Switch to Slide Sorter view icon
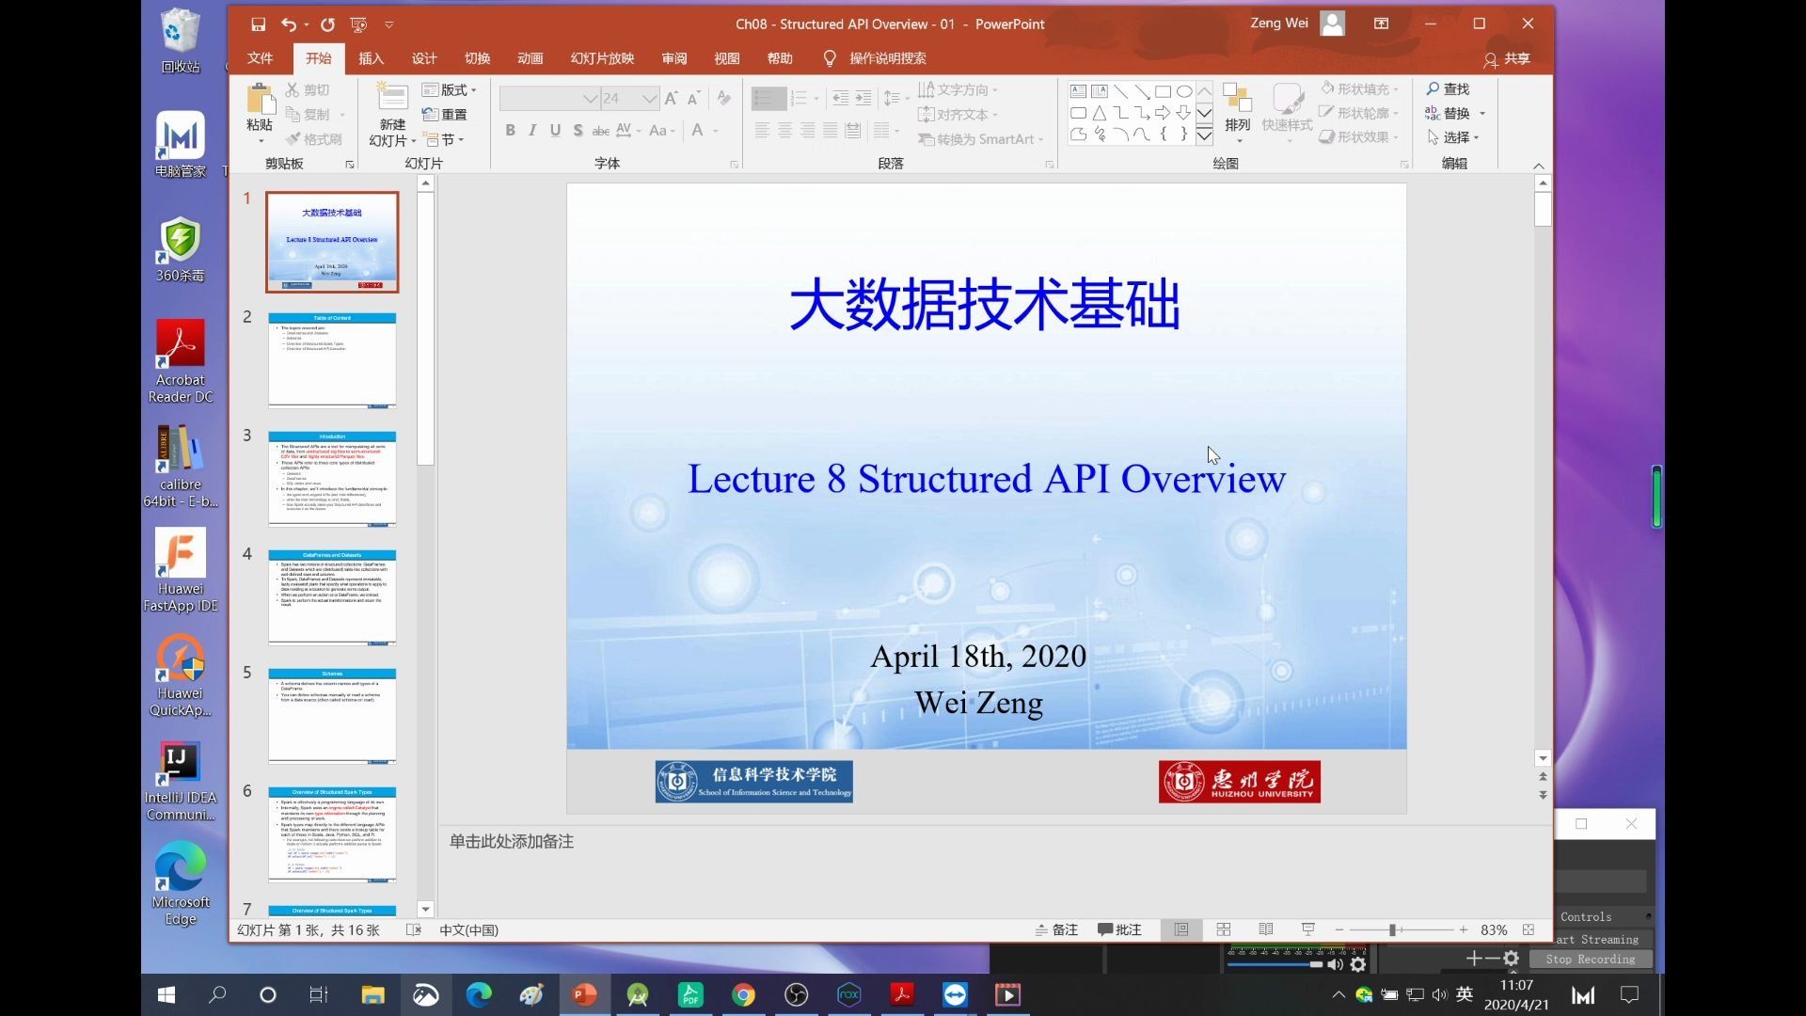1806x1016 pixels. click(x=1224, y=929)
